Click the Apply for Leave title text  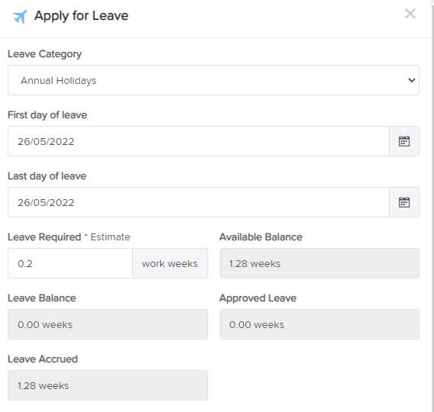click(x=82, y=16)
